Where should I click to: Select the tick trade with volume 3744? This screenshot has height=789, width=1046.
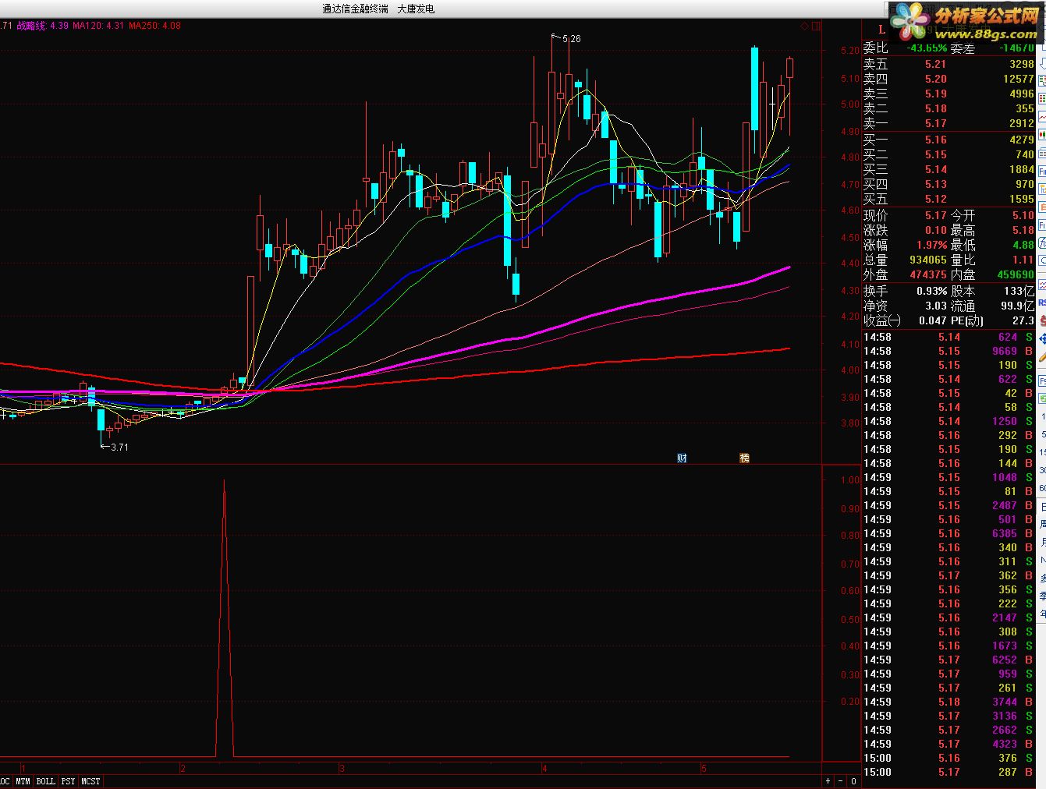948,702
